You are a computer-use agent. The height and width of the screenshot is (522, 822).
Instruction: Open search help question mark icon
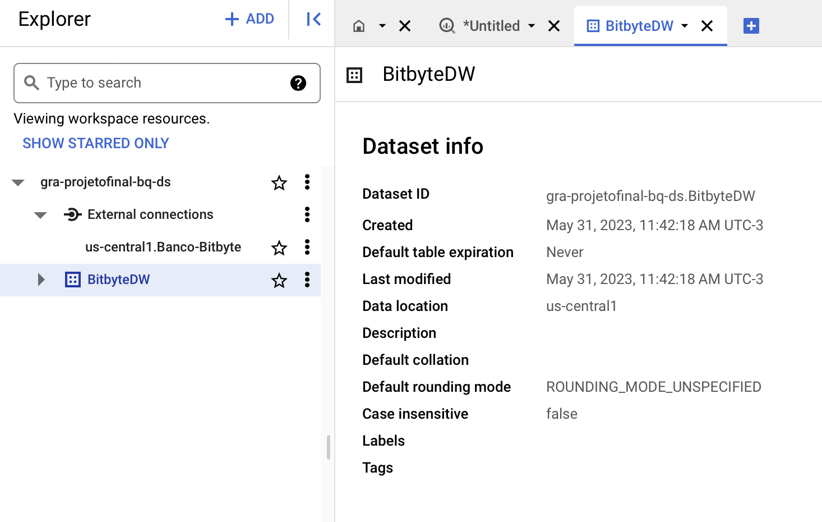(x=298, y=83)
